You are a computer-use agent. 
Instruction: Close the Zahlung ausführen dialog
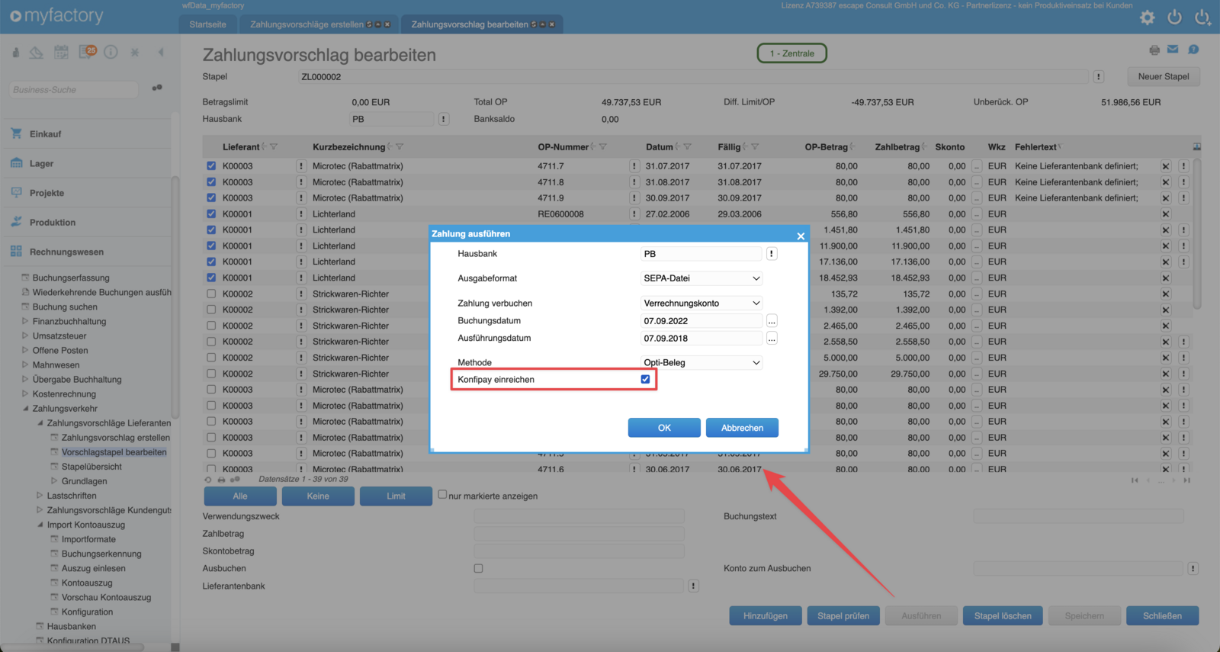801,236
